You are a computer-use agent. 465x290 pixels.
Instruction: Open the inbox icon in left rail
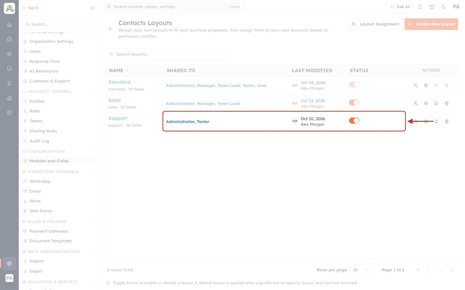pyautogui.click(x=9, y=69)
